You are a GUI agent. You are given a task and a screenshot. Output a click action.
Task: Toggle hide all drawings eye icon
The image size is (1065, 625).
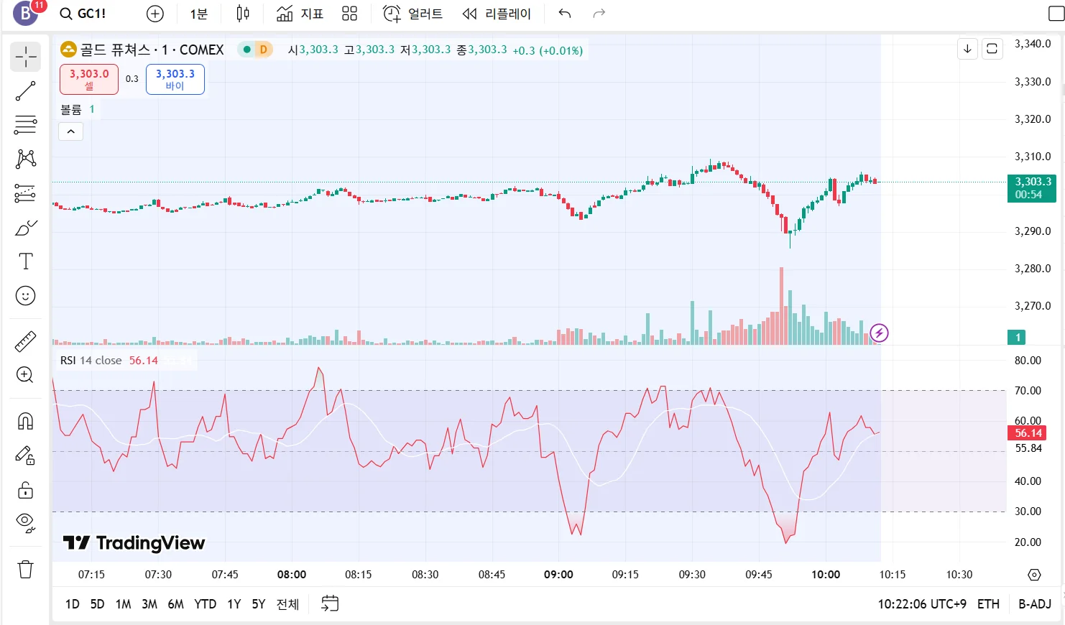[x=26, y=523]
